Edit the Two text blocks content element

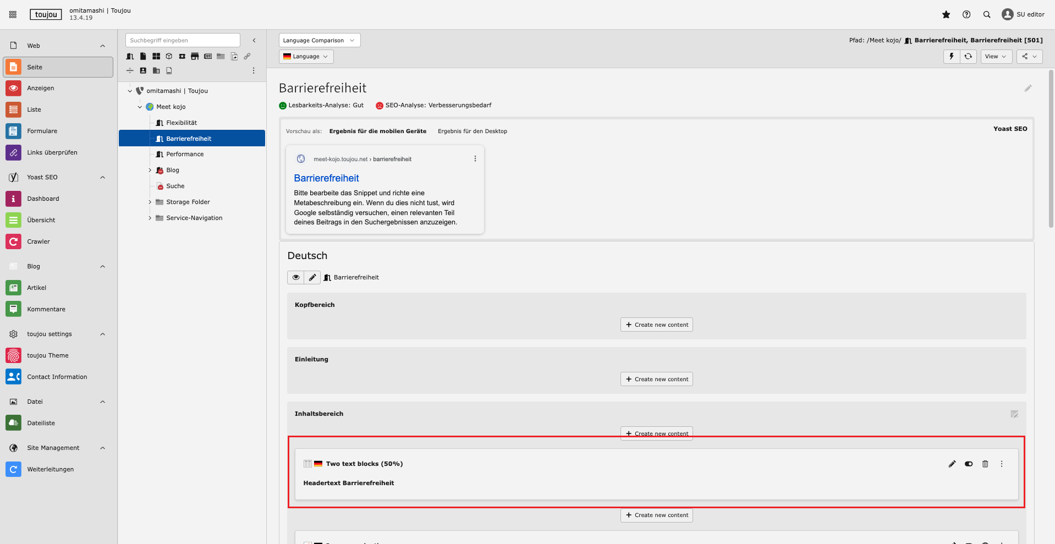952,464
